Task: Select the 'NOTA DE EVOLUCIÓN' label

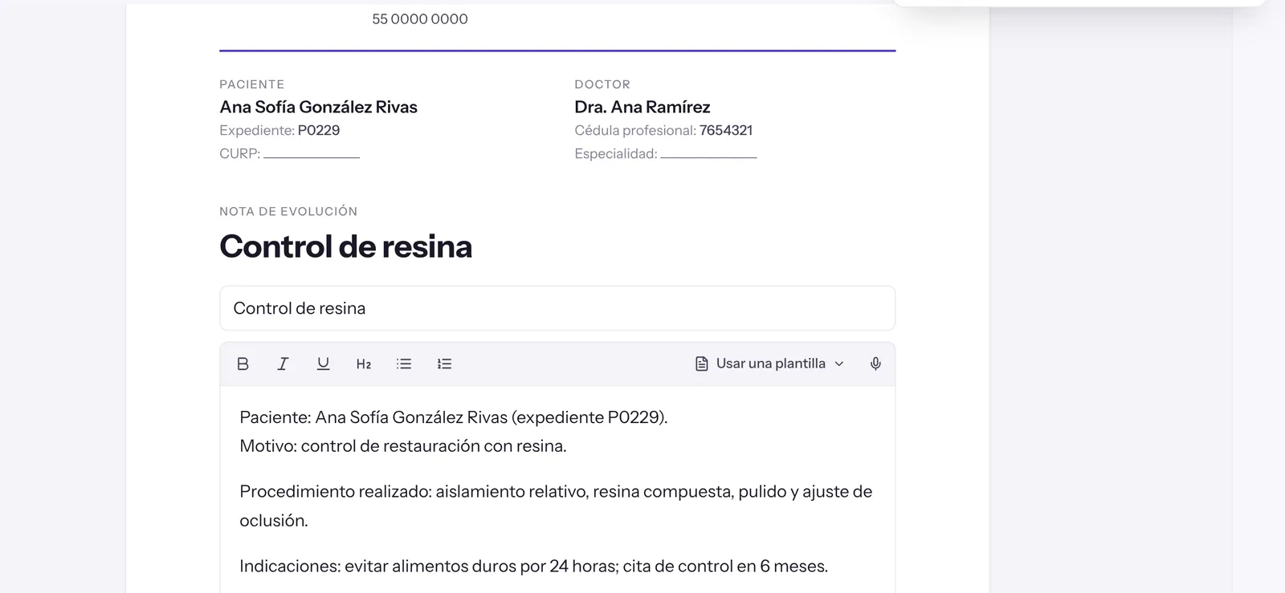Action: (x=288, y=211)
